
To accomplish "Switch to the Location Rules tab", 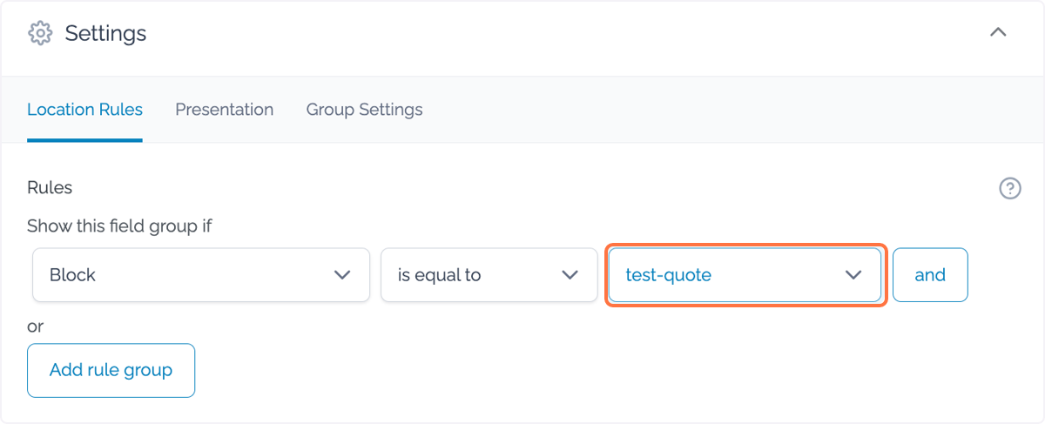I will [84, 110].
